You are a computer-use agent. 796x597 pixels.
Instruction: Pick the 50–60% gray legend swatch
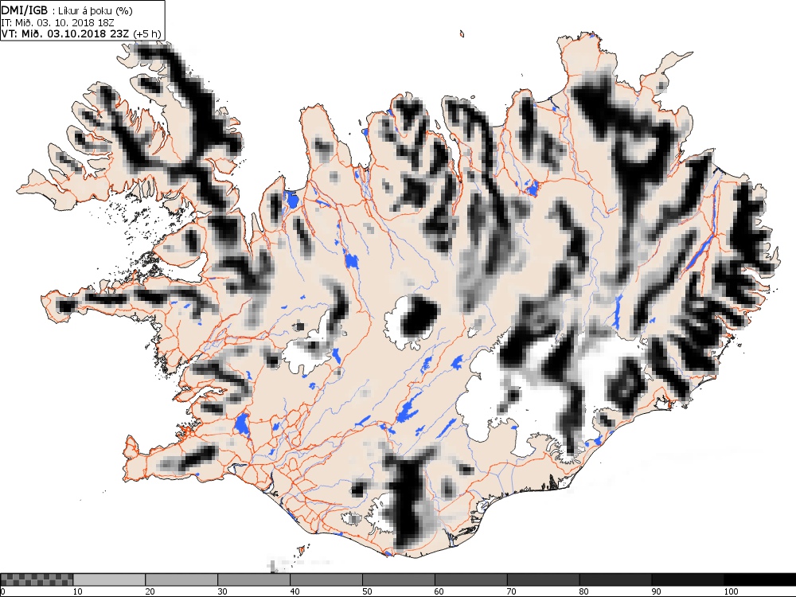click(x=399, y=579)
